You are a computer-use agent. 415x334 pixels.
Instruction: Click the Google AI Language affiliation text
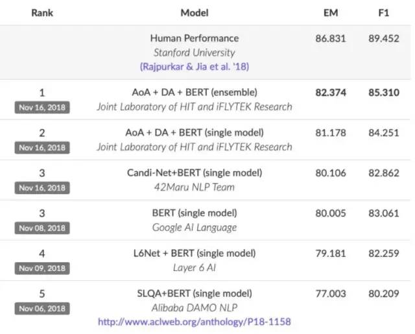[195, 227]
